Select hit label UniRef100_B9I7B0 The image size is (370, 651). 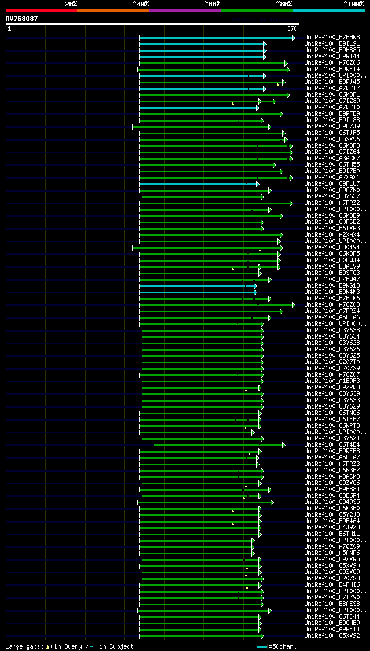(x=332, y=171)
